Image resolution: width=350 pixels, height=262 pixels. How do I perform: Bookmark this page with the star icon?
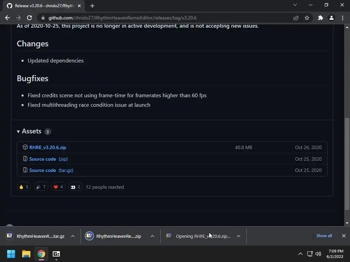tap(307, 18)
